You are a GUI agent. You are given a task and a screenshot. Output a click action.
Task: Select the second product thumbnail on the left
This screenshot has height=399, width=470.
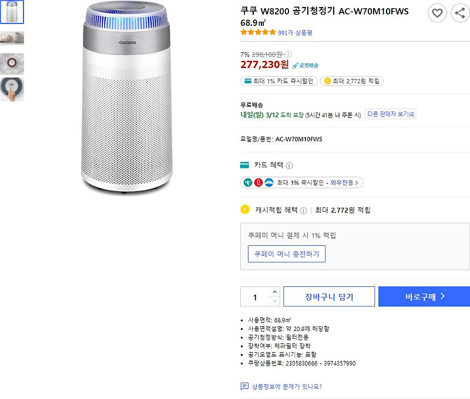pos(13,39)
